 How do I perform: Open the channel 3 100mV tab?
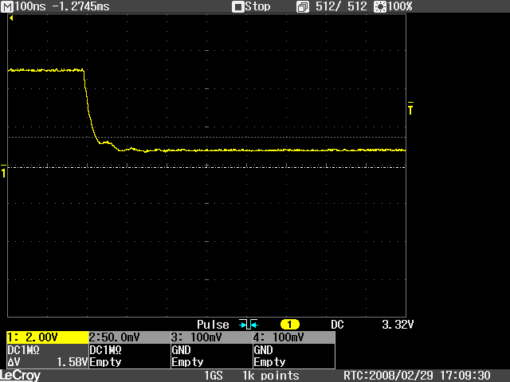210,337
